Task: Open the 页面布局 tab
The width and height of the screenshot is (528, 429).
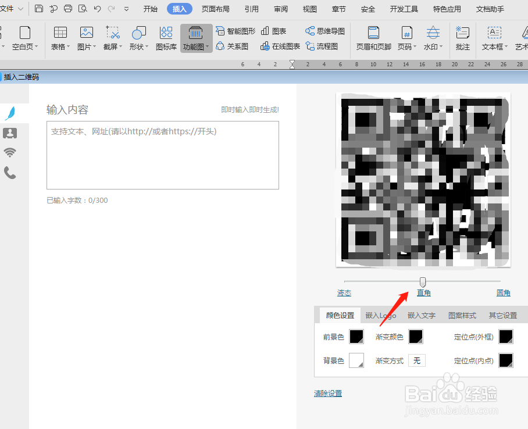Action: (216, 9)
